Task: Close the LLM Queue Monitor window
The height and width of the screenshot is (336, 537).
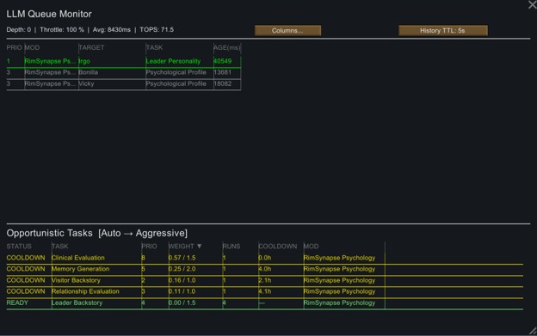Action: point(533,5)
